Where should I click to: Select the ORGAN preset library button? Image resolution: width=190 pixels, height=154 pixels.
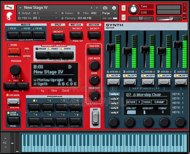coord(42,55)
